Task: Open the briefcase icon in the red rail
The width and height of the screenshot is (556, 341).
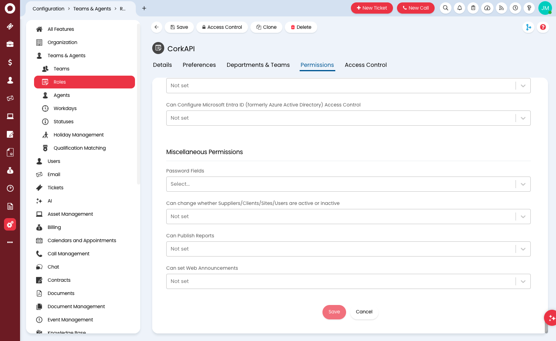Action: 10,44
